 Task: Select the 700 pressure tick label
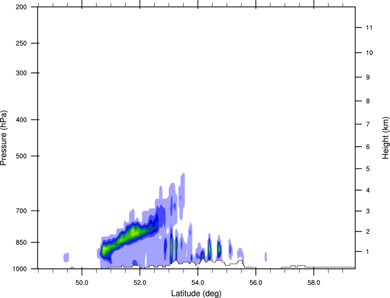(21, 211)
